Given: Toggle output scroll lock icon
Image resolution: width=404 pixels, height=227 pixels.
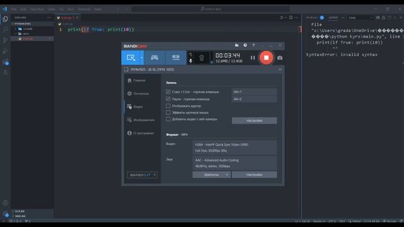Looking at the screenshot, I should click(384, 18).
